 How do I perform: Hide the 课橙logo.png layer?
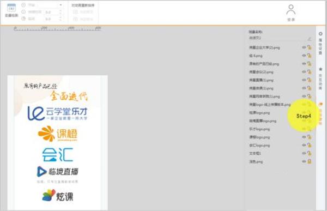tap(304, 137)
